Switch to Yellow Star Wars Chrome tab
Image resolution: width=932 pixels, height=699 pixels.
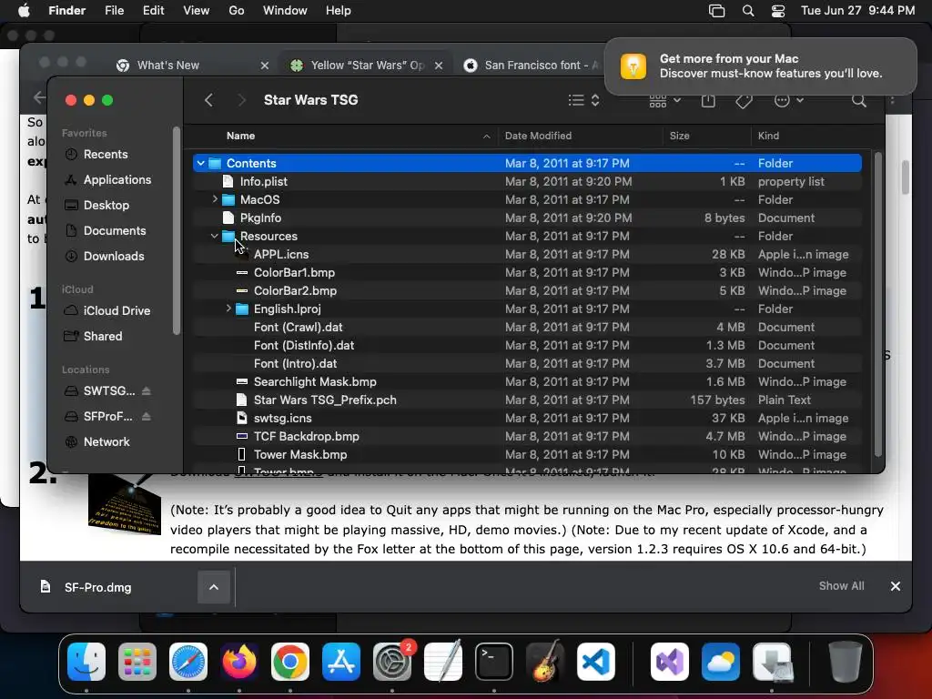tap(368, 66)
